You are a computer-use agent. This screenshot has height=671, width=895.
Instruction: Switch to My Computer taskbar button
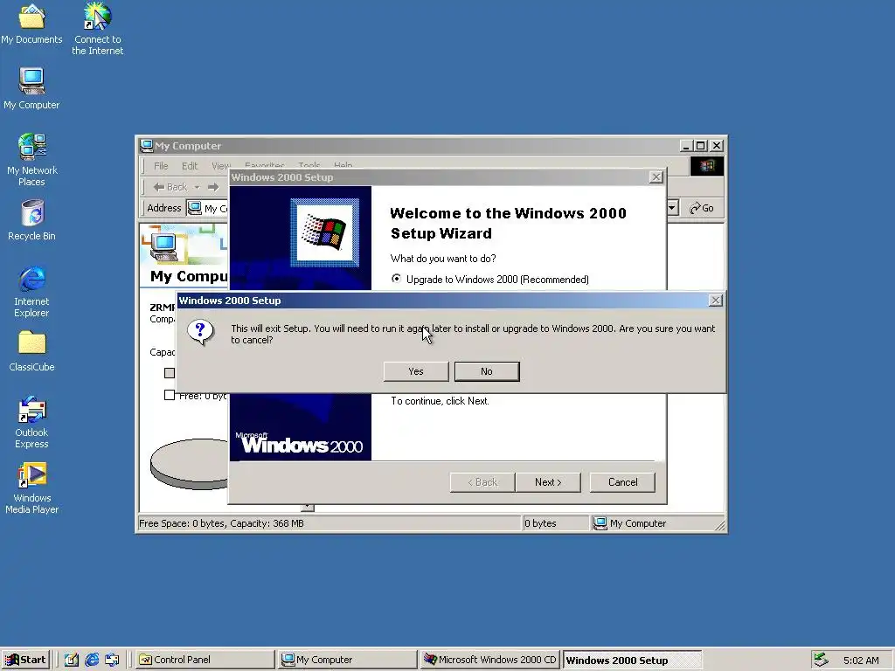coord(348,660)
